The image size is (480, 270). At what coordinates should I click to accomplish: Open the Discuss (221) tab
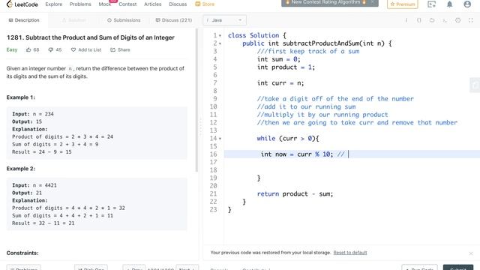173,20
